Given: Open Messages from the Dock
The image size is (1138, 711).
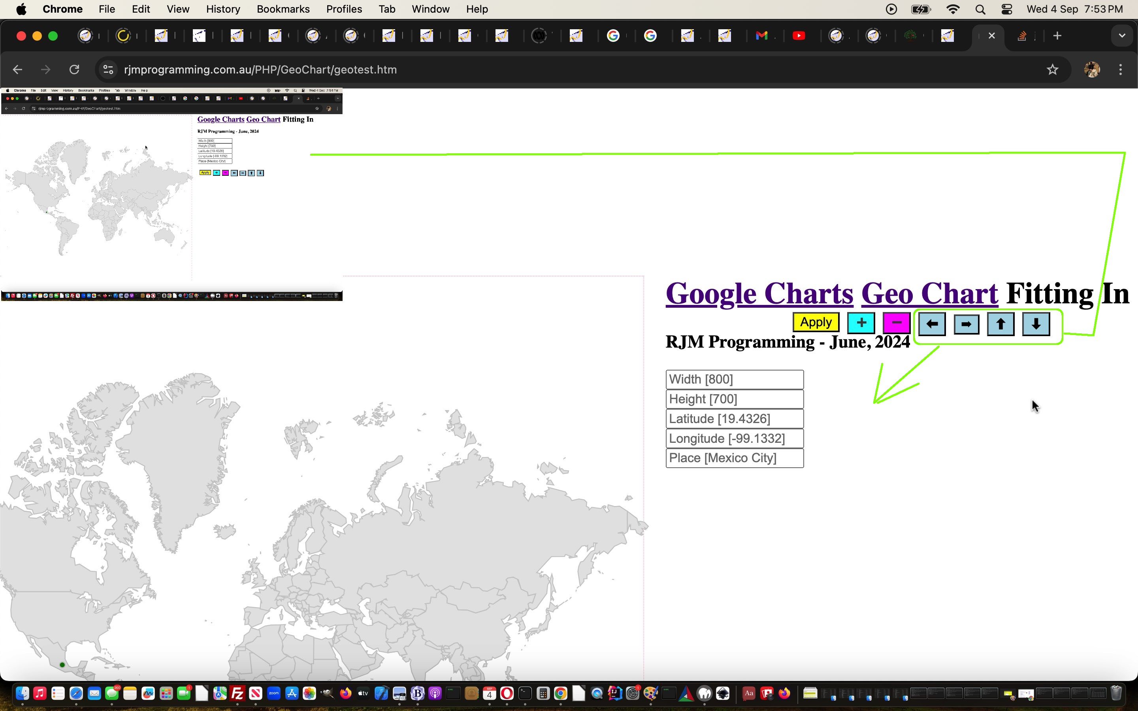Looking at the screenshot, I should tap(112, 693).
